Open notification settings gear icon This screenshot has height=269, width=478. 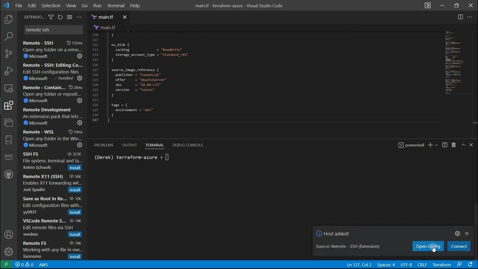click(457, 234)
